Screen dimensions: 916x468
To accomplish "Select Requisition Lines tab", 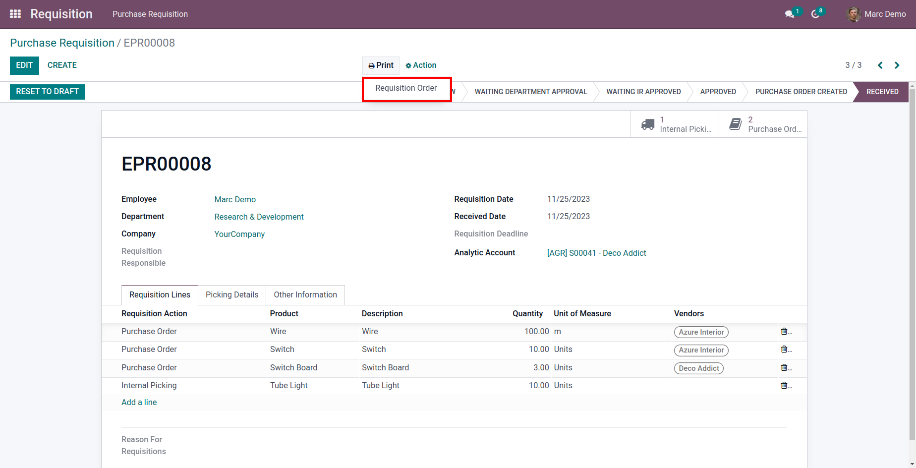I will pos(160,295).
